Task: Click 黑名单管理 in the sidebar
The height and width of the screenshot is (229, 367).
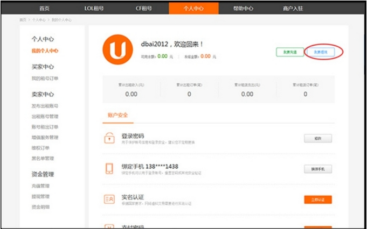Action: pos(43,159)
